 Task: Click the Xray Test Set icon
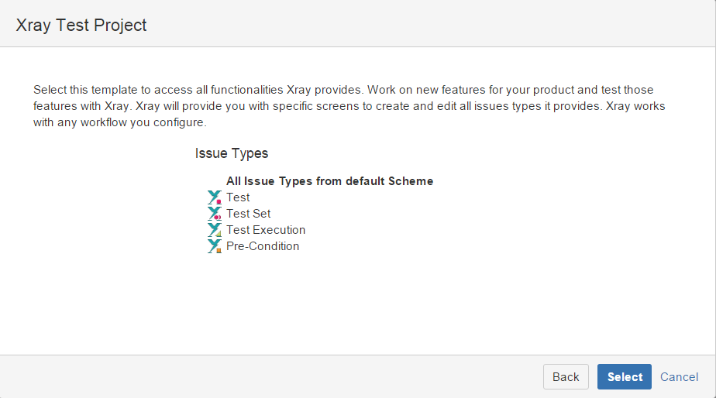point(214,214)
